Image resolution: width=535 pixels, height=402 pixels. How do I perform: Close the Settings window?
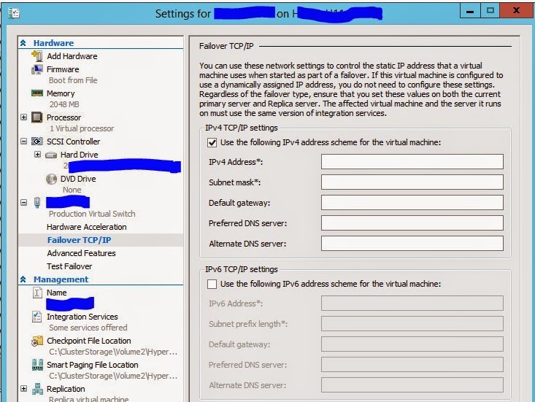pyautogui.click(x=517, y=11)
